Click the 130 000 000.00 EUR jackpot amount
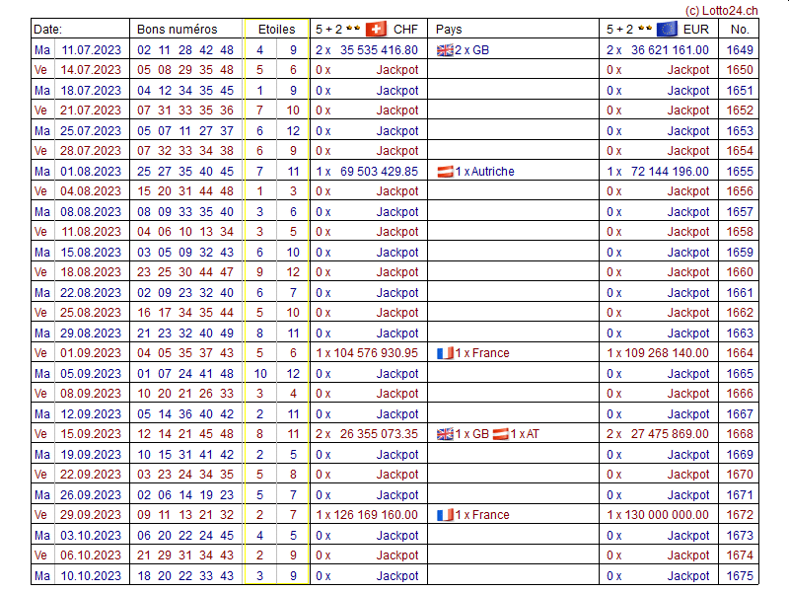The height and width of the screenshot is (592, 789). (x=665, y=515)
